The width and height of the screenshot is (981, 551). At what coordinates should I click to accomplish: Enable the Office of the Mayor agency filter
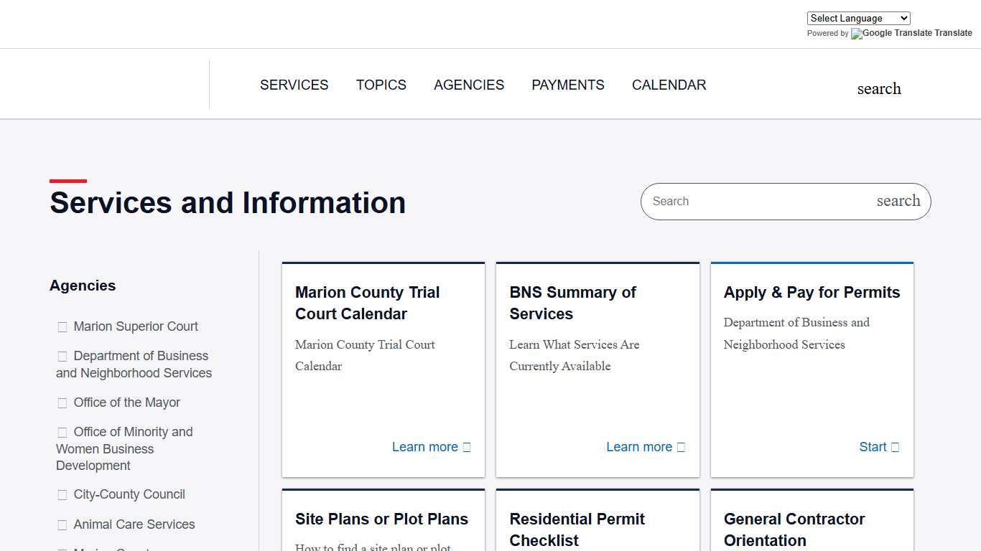click(x=62, y=402)
